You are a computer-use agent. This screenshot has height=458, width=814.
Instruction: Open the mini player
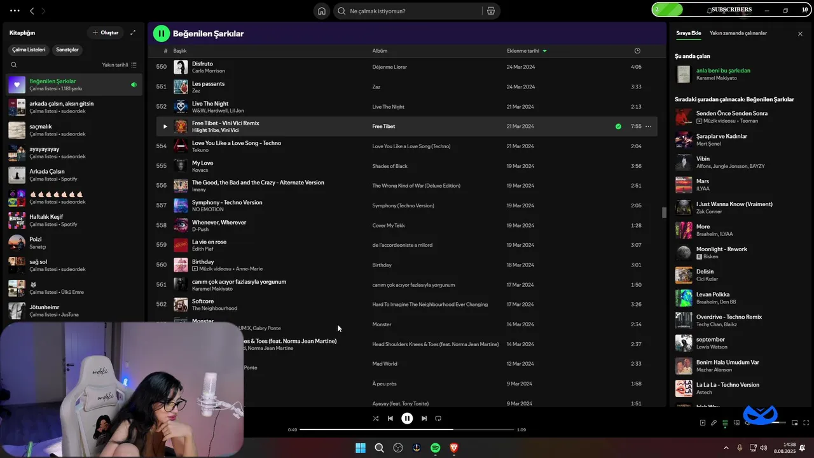[x=795, y=422]
